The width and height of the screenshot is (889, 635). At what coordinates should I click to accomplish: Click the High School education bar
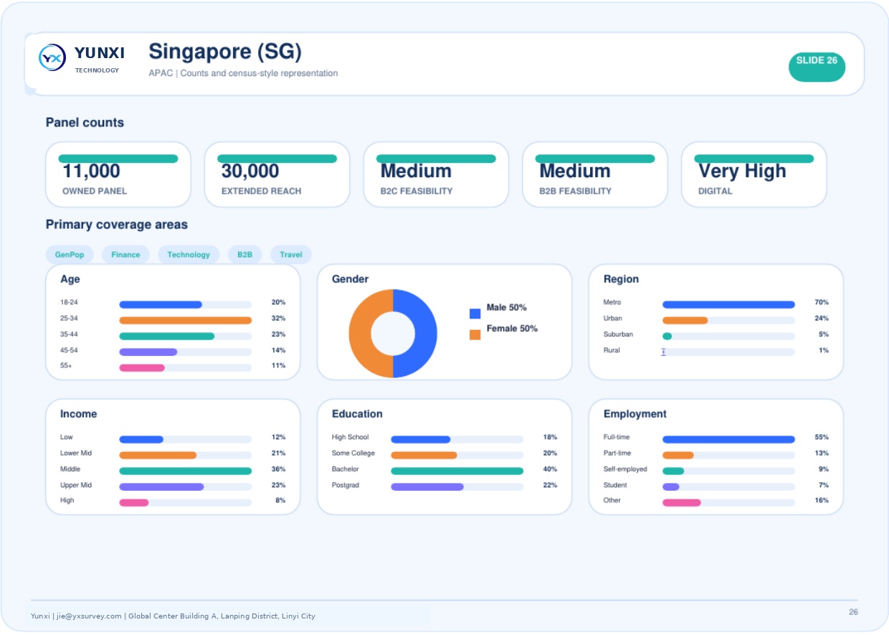tap(421, 440)
